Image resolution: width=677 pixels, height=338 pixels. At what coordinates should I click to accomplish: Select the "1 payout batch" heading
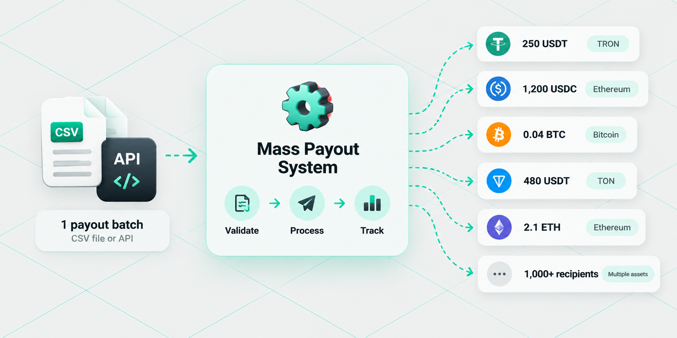(102, 224)
